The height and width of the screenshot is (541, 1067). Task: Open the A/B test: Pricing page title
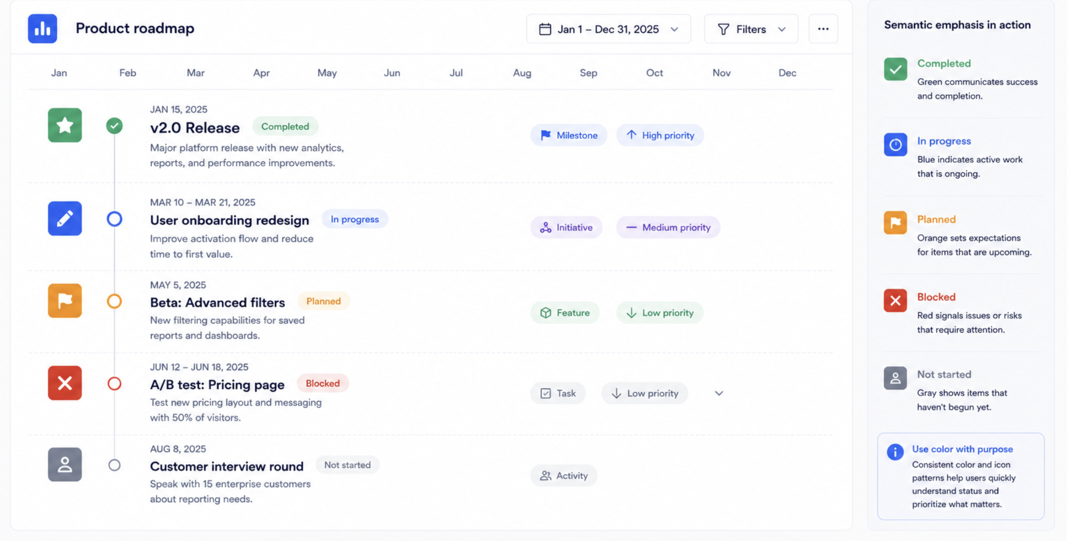(217, 385)
